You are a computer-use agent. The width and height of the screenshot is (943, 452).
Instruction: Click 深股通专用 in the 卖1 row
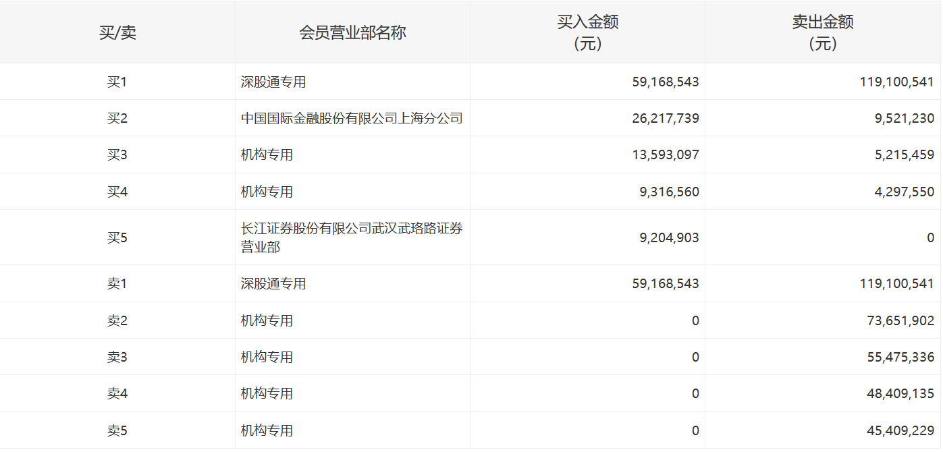(x=273, y=284)
